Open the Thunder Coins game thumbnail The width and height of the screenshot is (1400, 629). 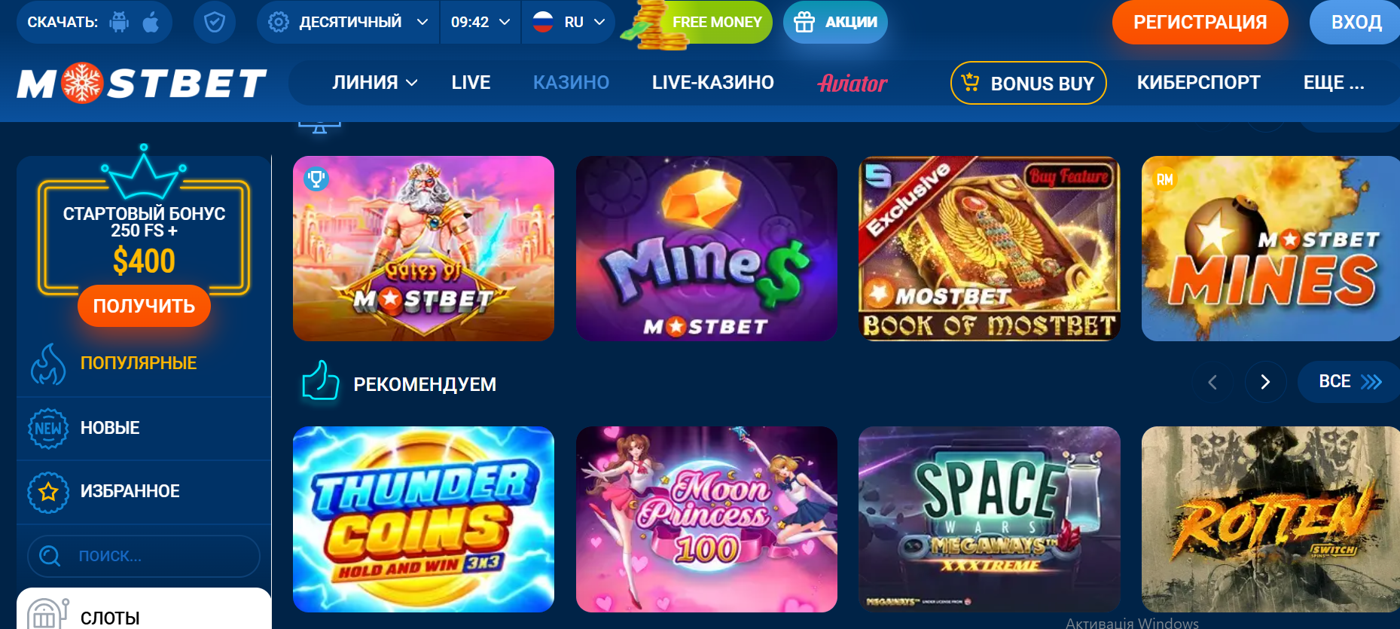[423, 519]
